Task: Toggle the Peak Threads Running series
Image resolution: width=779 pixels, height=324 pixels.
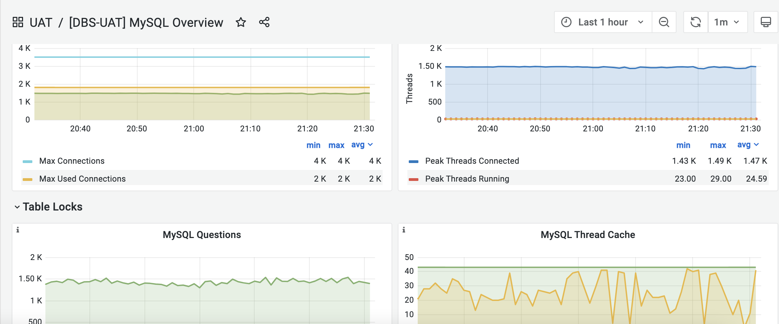Action: point(467,179)
